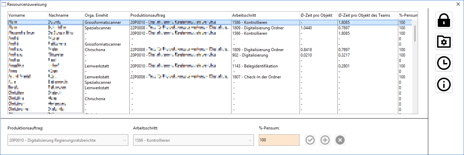464x155 pixels.
Task: Click the padlock lock icon
Action: (x=444, y=20)
